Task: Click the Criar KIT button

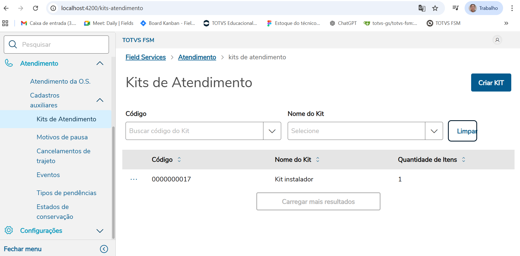Action: 491,83
